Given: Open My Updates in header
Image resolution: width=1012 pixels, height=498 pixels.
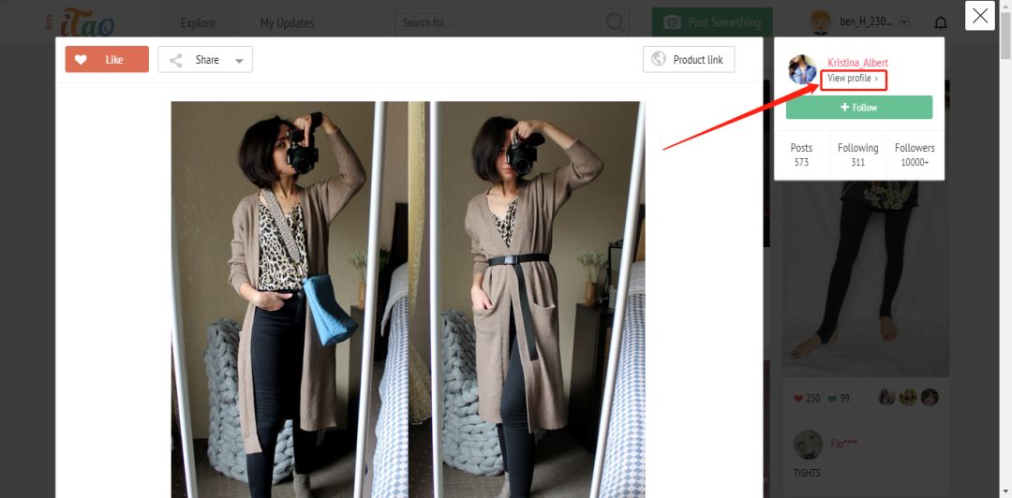Looking at the screenshot, I should pos(288,22).
